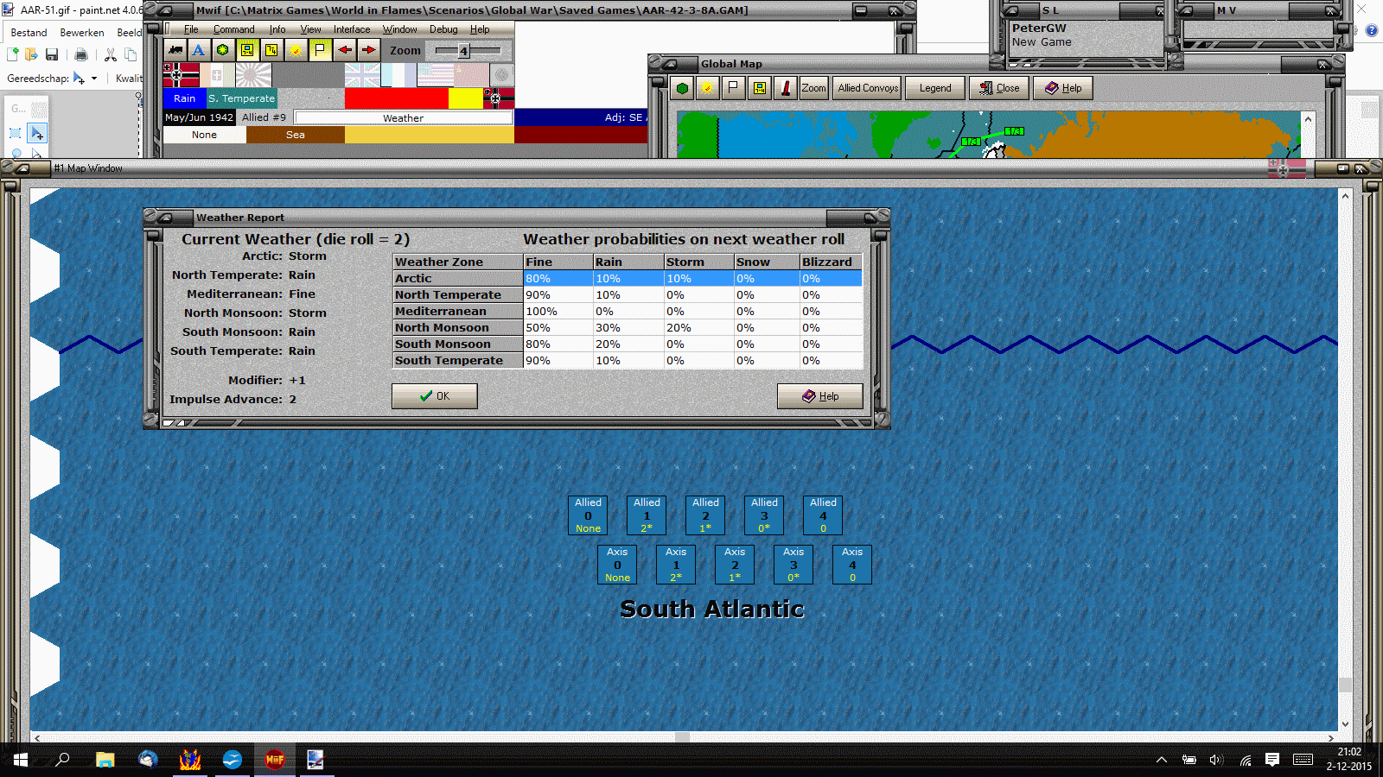Screen dimensions: 1383x777
Task: Select the Japanese rising sun flag
Action: 253,75
